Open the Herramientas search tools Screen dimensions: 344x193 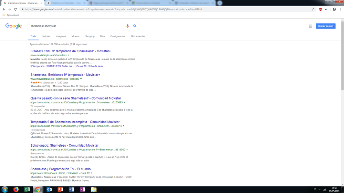[138, 36]
